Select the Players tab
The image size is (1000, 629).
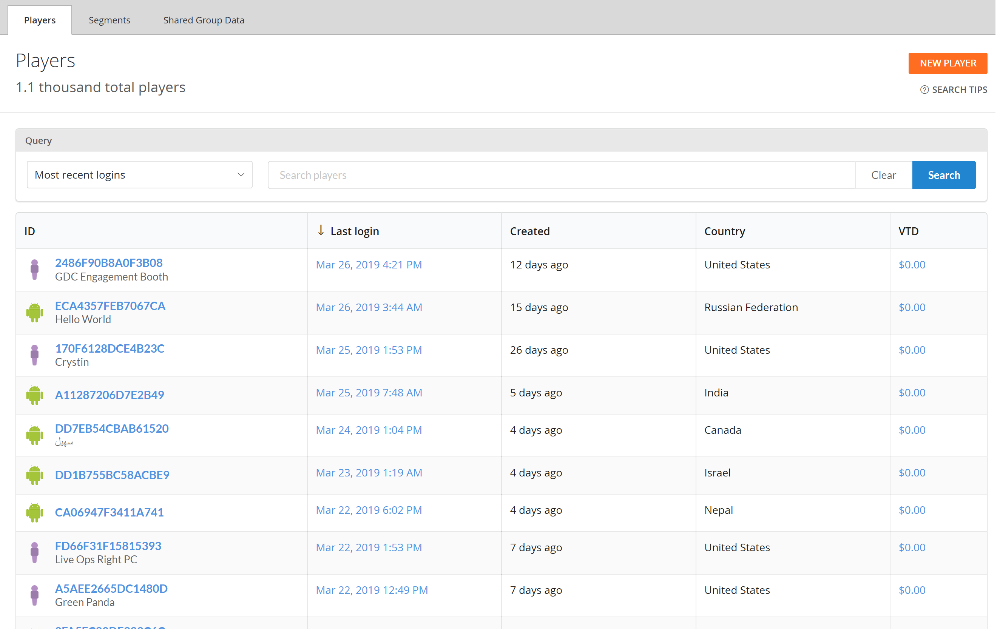[x=40, y=19]
